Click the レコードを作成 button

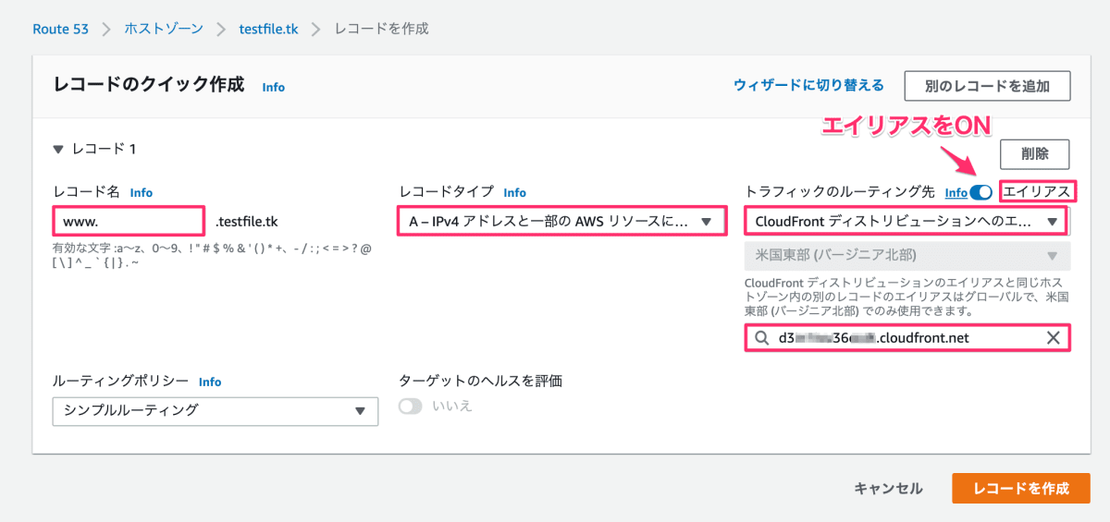[x=1021, y=489]
